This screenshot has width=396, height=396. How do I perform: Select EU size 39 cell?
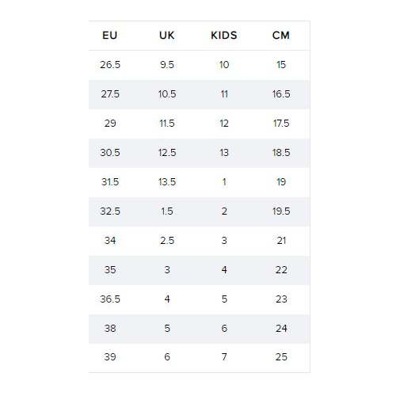pos(110,357)
